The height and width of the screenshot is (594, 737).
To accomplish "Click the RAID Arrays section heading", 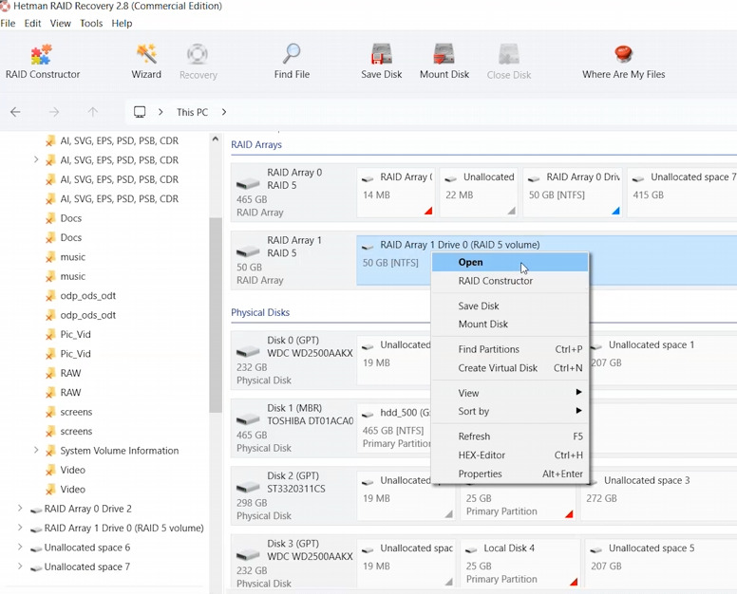I will 256,144.
